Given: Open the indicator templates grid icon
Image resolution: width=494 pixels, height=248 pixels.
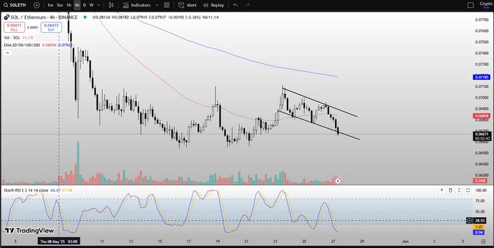Looking at the screenshot, I should tap(167, 5).
